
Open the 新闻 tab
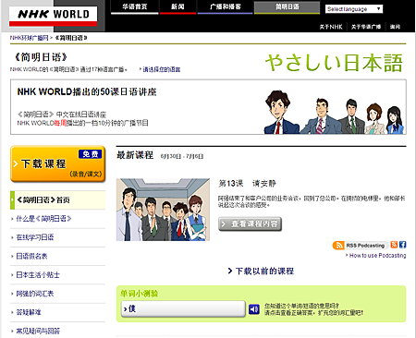(177, 7)
